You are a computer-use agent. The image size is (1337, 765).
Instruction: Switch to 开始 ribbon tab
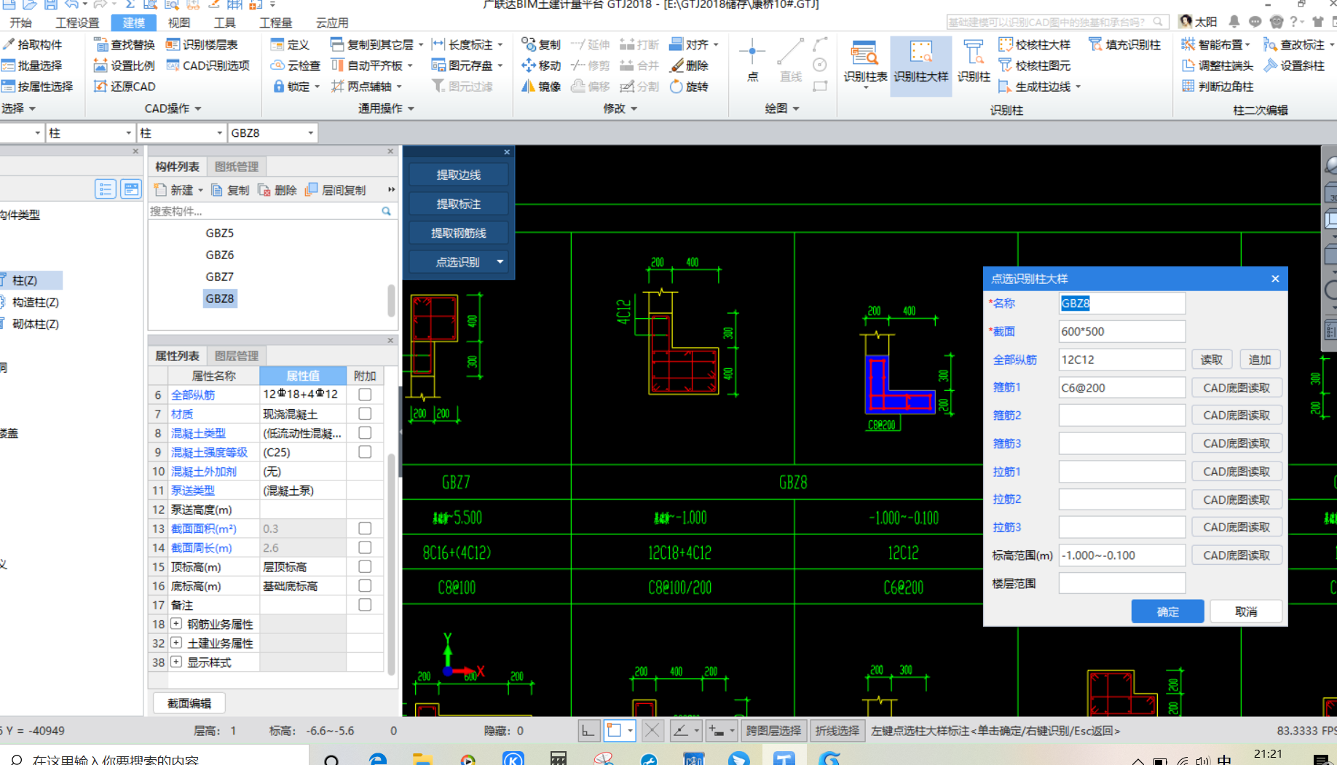(x=20, y=23)
